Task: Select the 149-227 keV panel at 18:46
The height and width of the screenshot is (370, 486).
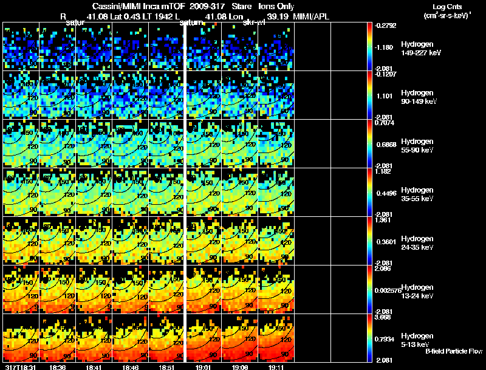Action: [x=131, y=47]
